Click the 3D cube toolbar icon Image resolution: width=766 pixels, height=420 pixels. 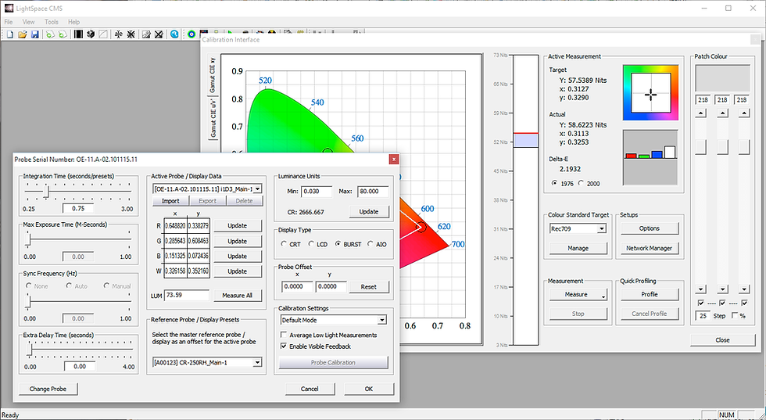91,34
